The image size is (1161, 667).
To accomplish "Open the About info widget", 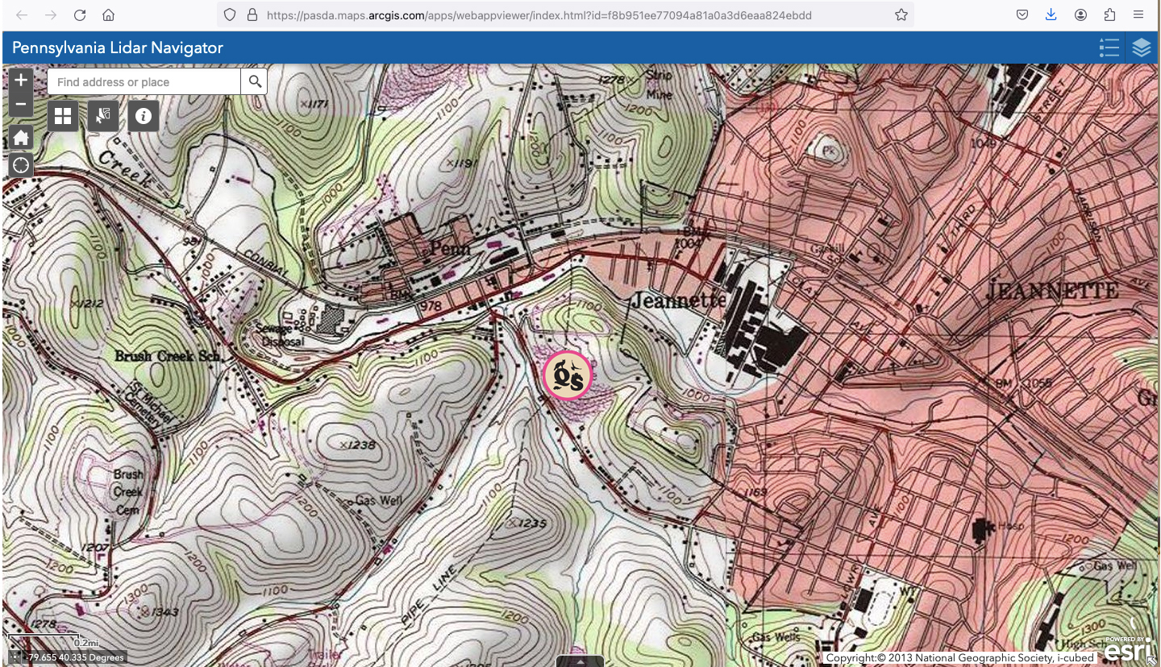I will (x=144, y=117).
